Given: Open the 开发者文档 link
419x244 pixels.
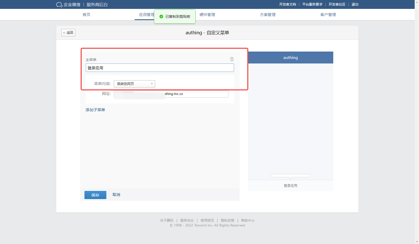Looking at the screenshot, I should (287, 4).
